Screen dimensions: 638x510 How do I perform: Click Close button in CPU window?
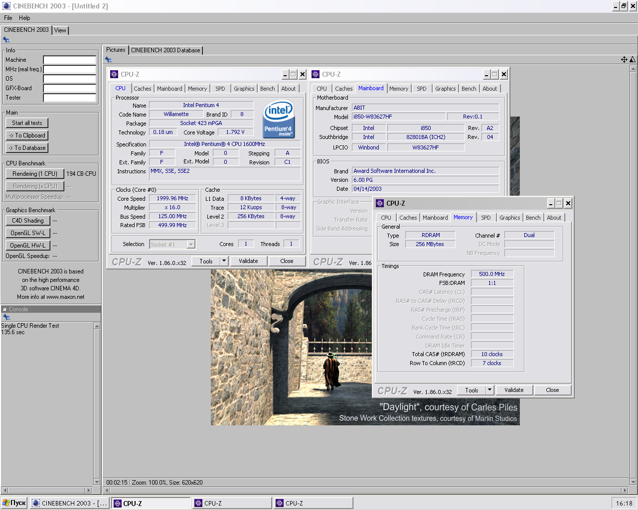coord(287,261)
